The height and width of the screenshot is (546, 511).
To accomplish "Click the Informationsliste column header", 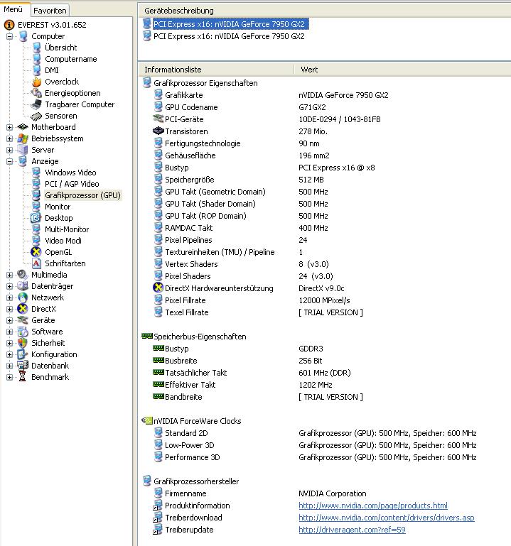I will pos(216,70).
